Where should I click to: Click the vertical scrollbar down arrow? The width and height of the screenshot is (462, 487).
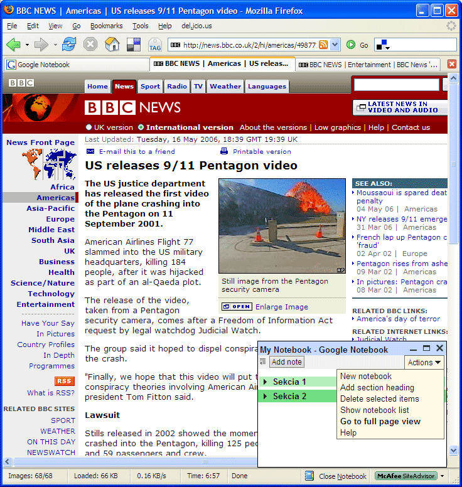click(453, 450)
